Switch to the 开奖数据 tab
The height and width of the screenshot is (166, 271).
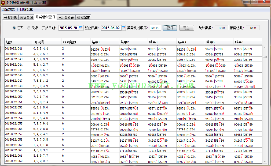[x=10, y=17]
